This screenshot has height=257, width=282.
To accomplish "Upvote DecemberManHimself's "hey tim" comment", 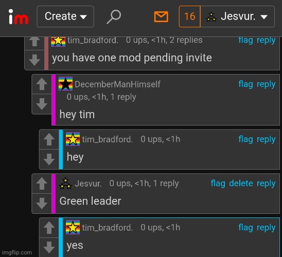I will coord(42,84).
